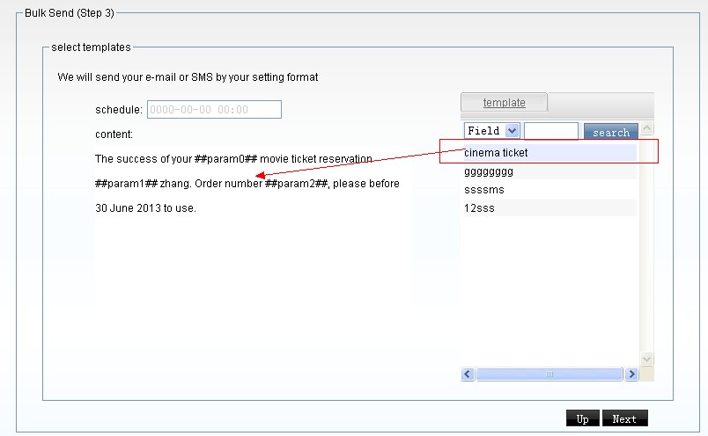Click the horizontal scrollbar thumb
708x436 pixels.
[549, 374]
